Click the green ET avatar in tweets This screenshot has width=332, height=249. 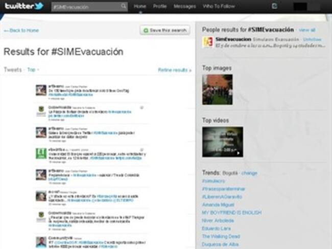pyautogui.click(x=41, y=153)
